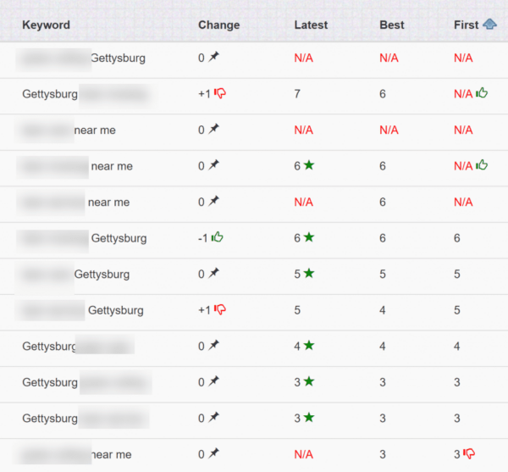
Task: Click the N/A Best value in third row
Action: tap(389, 130)
